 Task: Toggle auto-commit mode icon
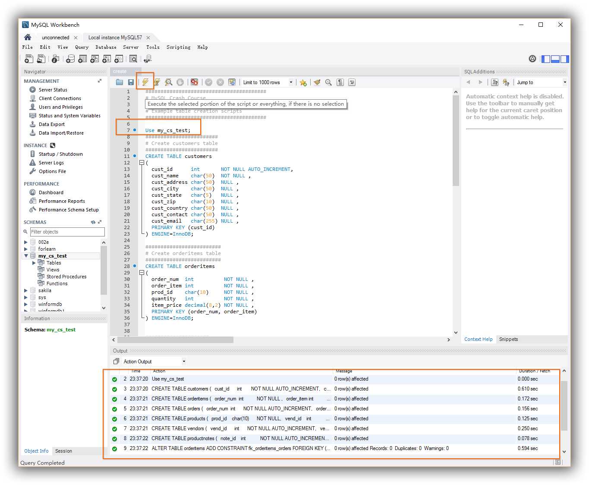click(x=232, y=82)
